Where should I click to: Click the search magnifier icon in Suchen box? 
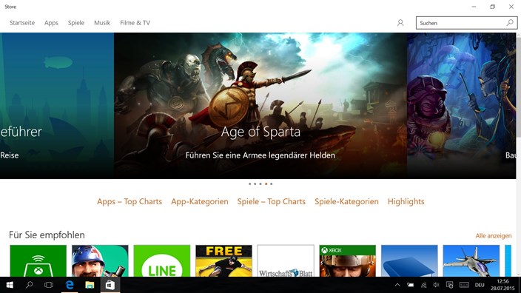pos(510,23)
